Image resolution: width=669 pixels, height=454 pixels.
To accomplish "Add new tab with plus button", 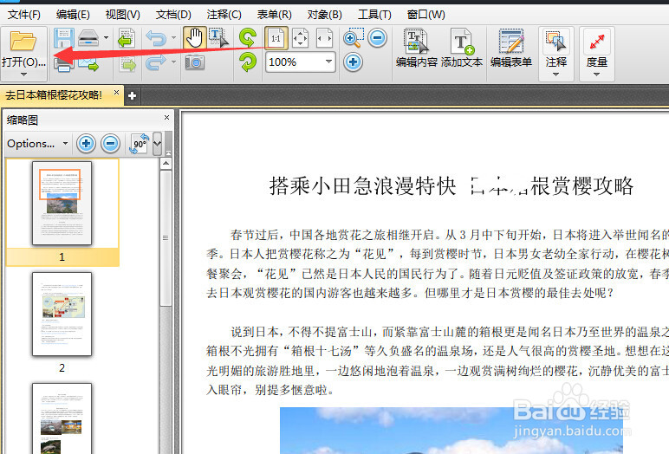I will click(133, 96).
